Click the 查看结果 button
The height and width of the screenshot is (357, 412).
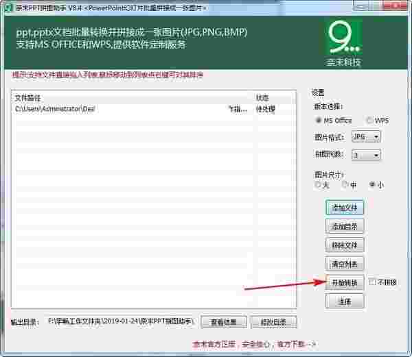click(x=224, y=322)
